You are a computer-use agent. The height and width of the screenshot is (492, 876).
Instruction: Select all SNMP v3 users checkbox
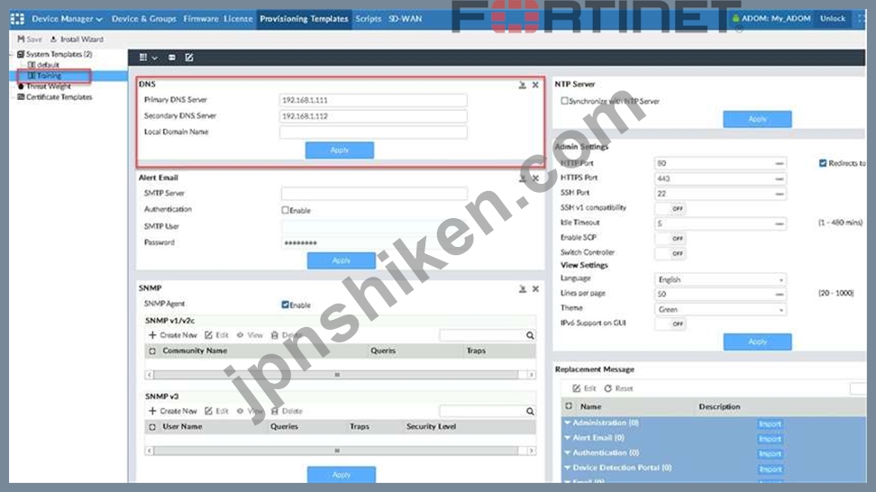coord(152,426)
